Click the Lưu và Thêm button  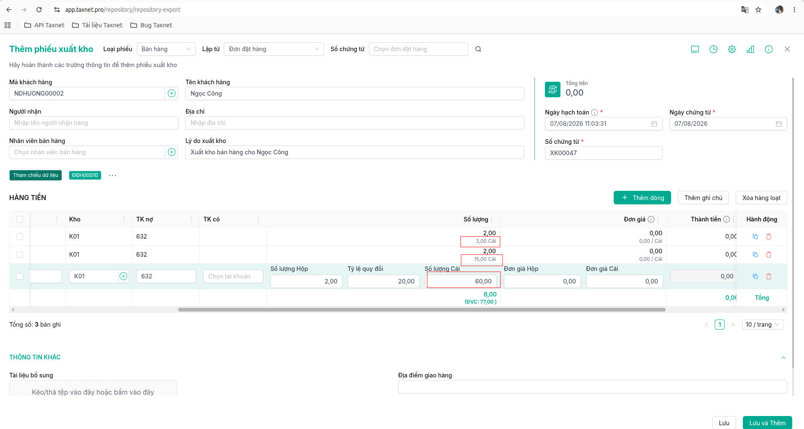point(767,423)
